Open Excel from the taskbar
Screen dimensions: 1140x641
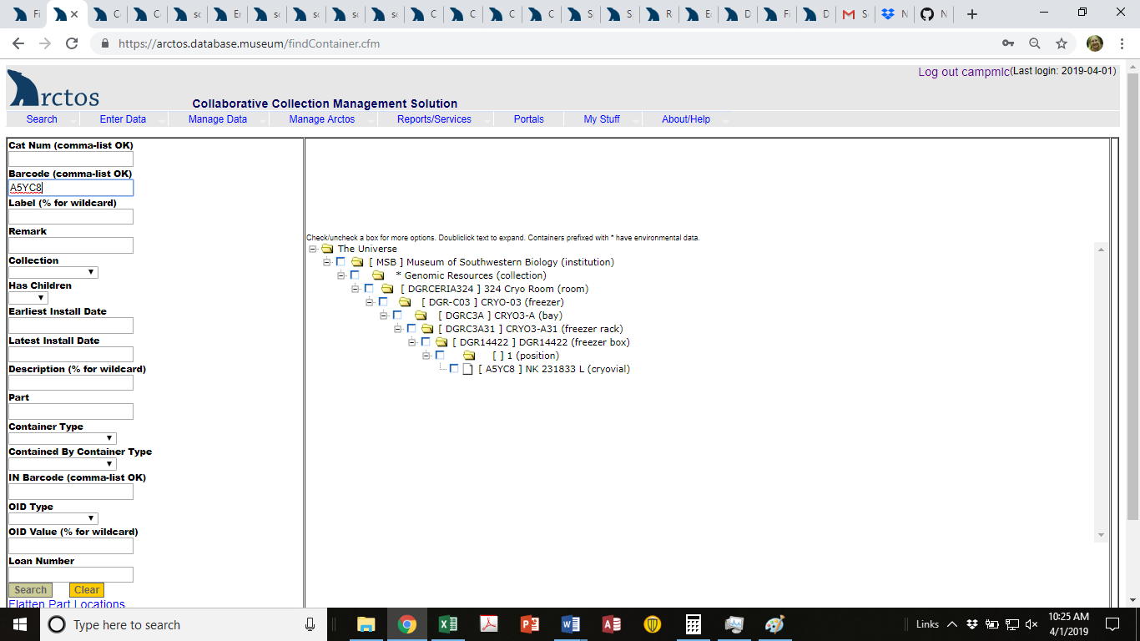point(448,623)
